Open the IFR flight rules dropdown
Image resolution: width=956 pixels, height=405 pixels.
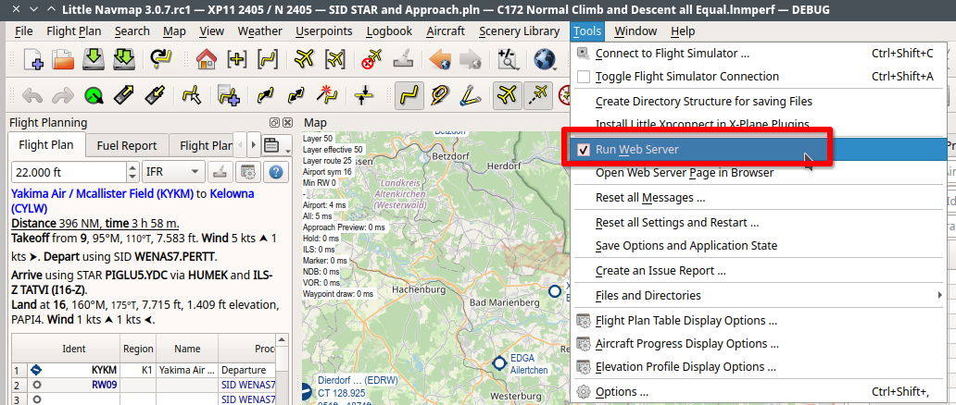[173, 172]
